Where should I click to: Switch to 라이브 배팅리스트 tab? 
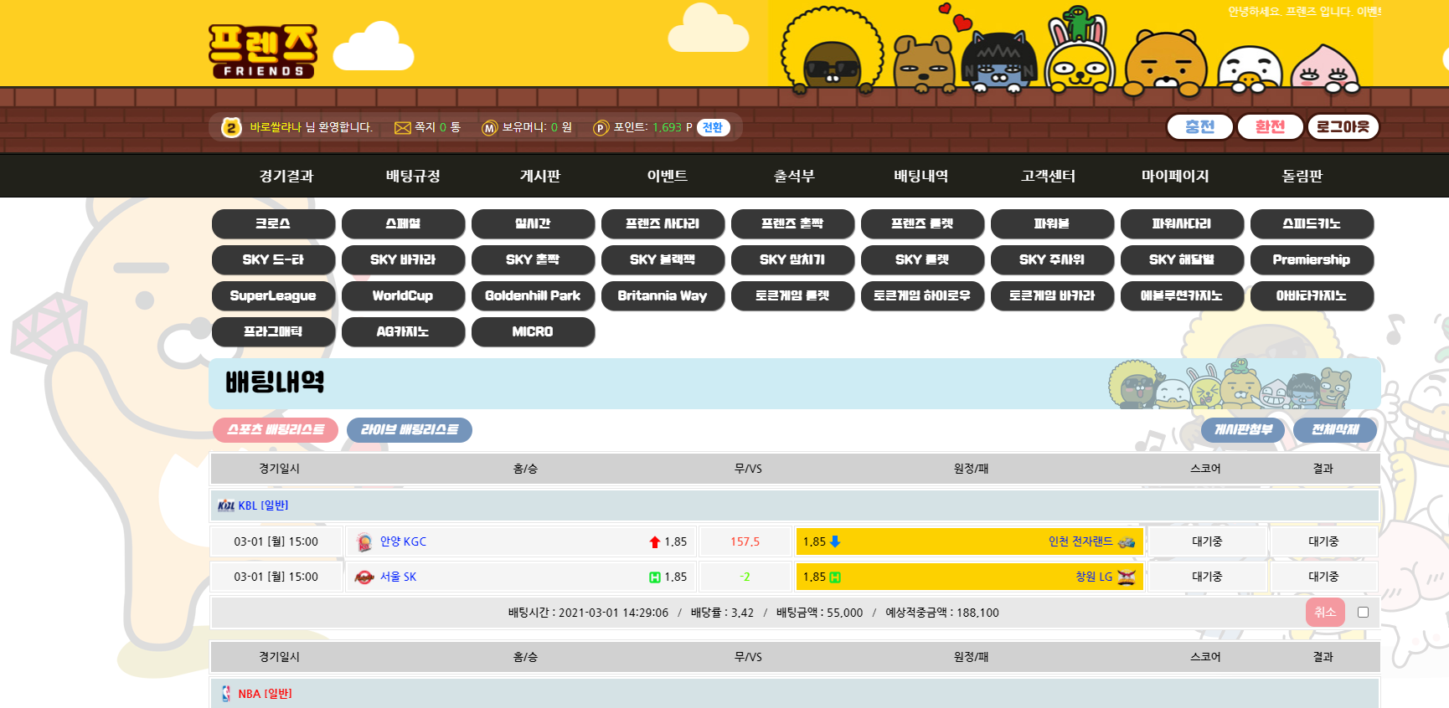coord(410,430)
